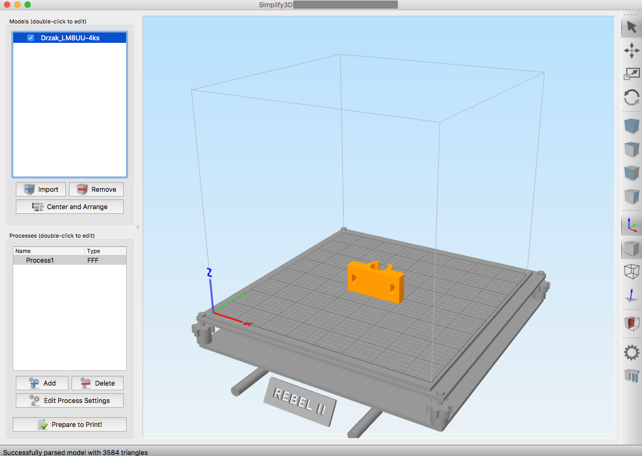Switch to wireframe rendering view
This screenshot has height=456, width=642.
(631, 271)
